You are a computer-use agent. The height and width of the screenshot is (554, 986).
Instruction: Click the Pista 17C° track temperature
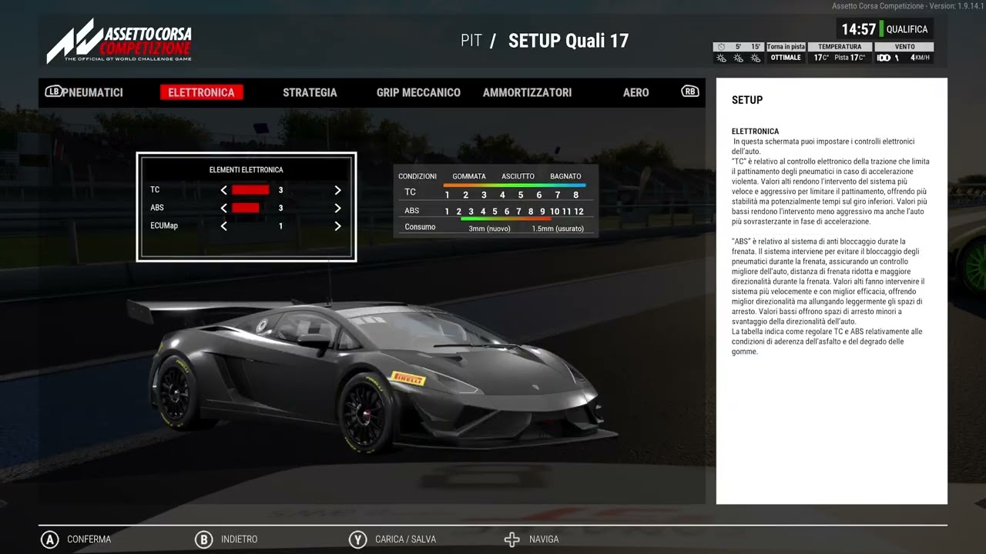850,58
